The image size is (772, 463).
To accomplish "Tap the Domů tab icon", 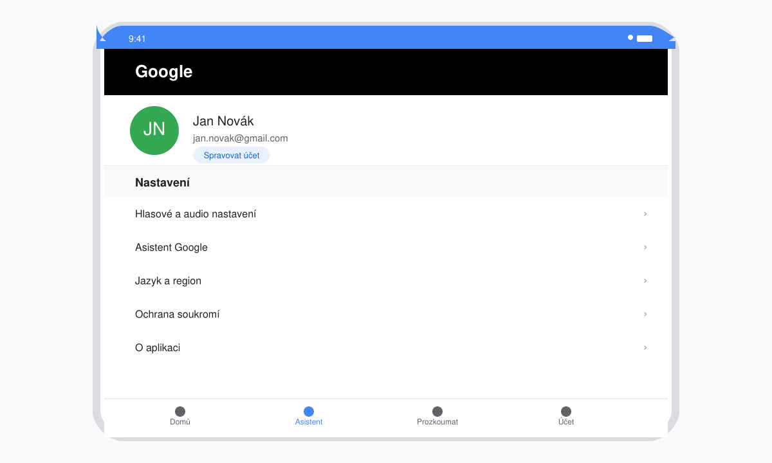I will tap(180, 412).
